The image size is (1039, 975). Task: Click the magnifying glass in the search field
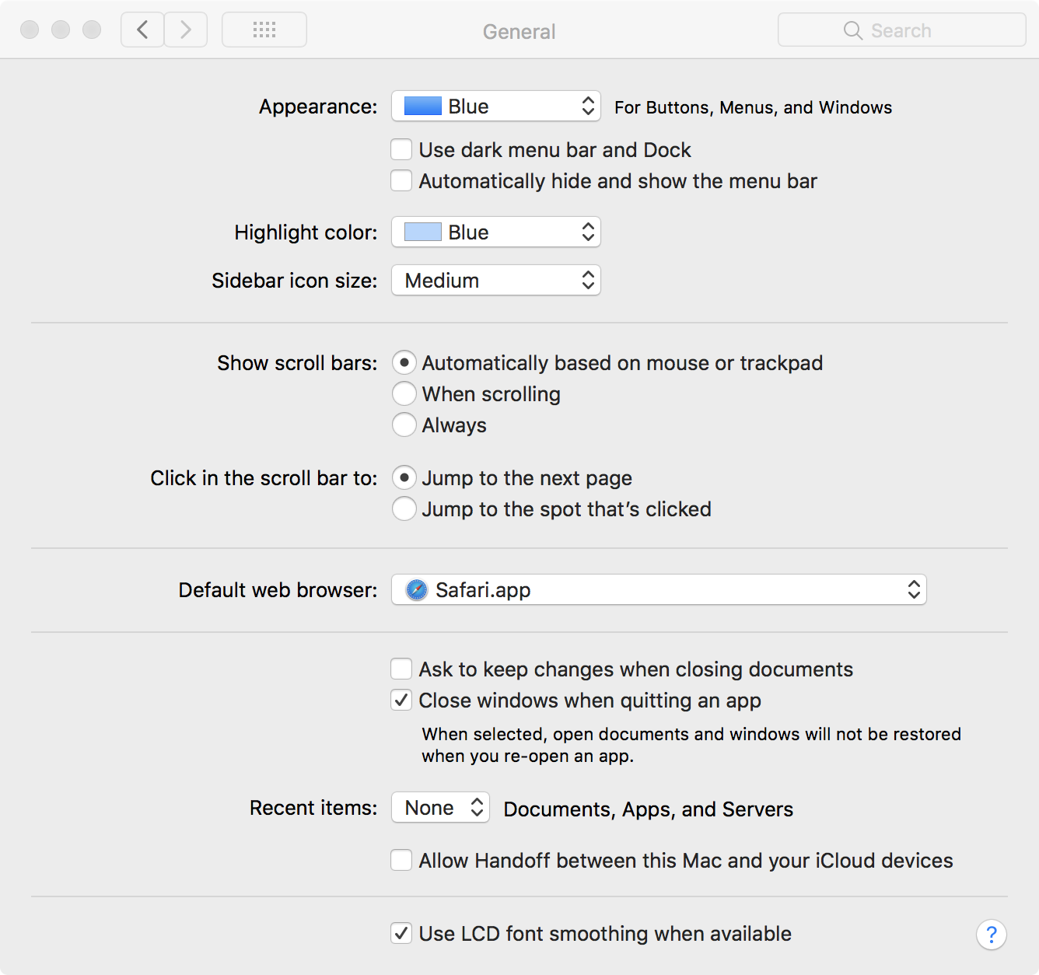click(852, 30)
